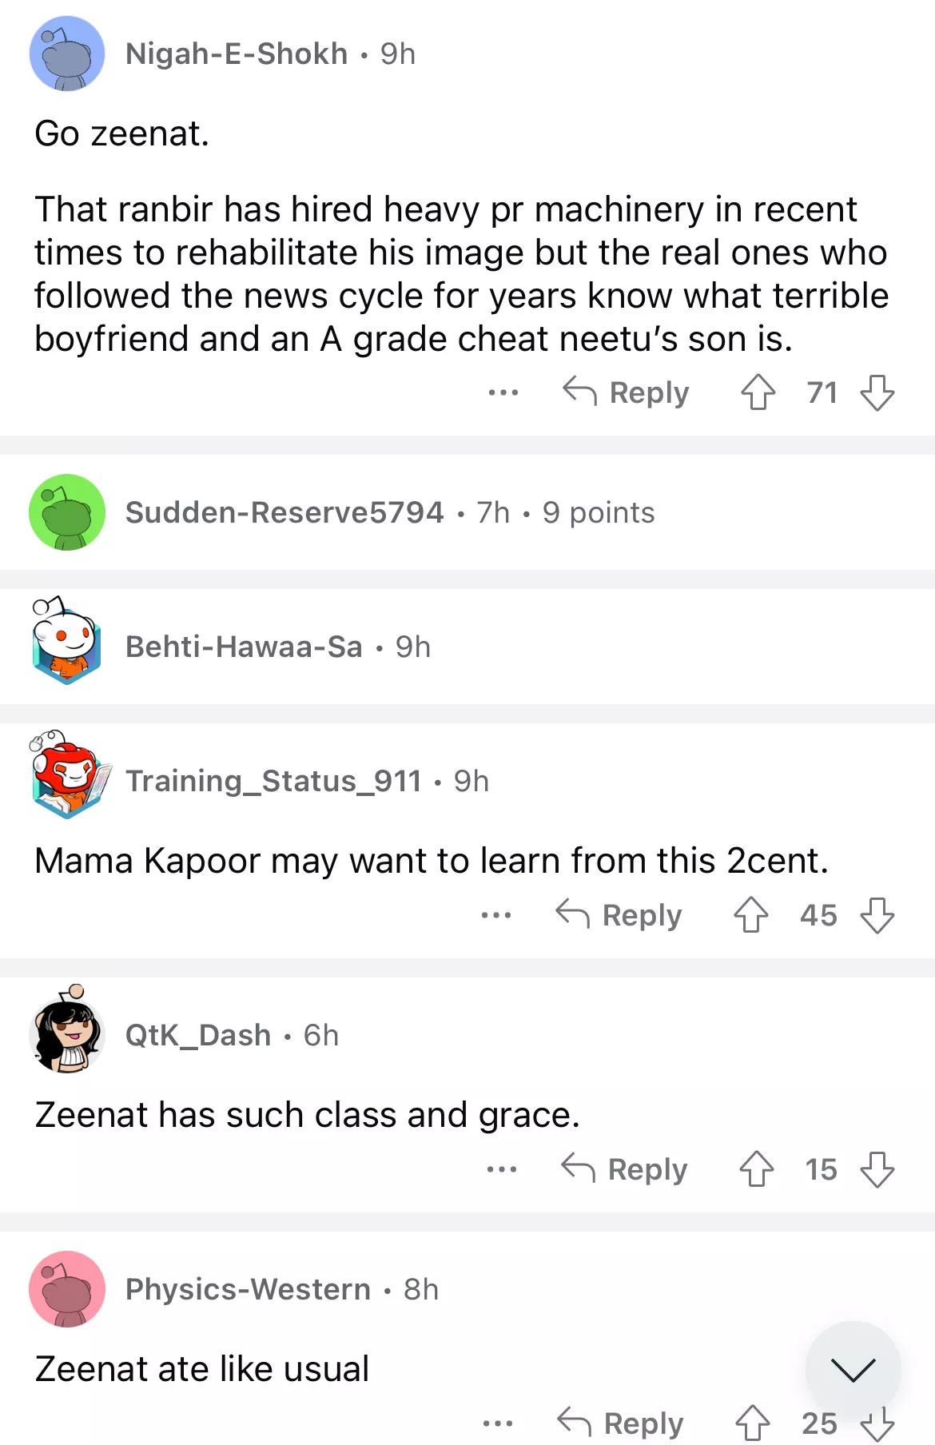
Task: Downvote Nigah-E-Shokh's comment
Action: pos(877,392)
